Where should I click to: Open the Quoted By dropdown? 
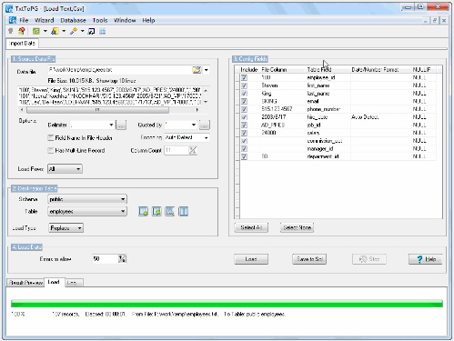click(x=194, y=125)
